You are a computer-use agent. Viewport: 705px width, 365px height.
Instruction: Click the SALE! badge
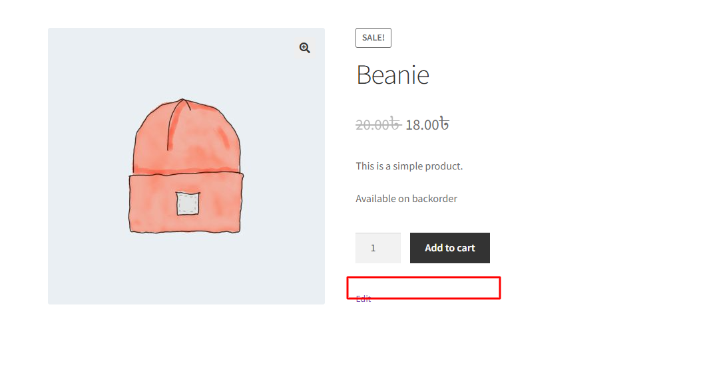coord(373,38)
